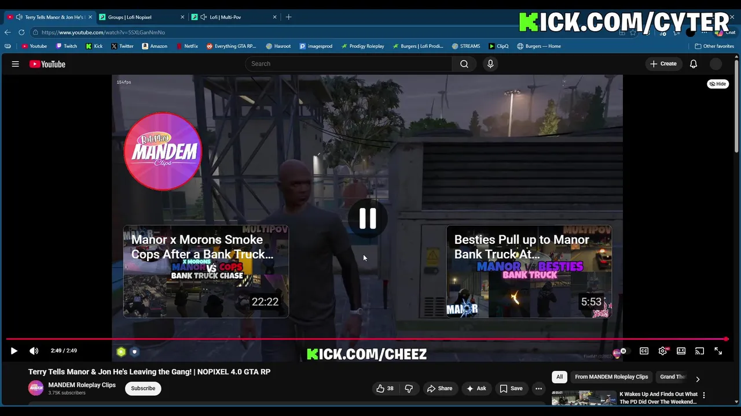Open the Prodigy Roleplay bookmark
Viewport: 741px width, 416px height.
tap(362, 46)
